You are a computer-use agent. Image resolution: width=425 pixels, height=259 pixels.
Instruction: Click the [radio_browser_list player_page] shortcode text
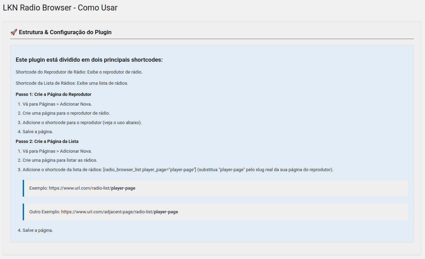pos(149,170)
